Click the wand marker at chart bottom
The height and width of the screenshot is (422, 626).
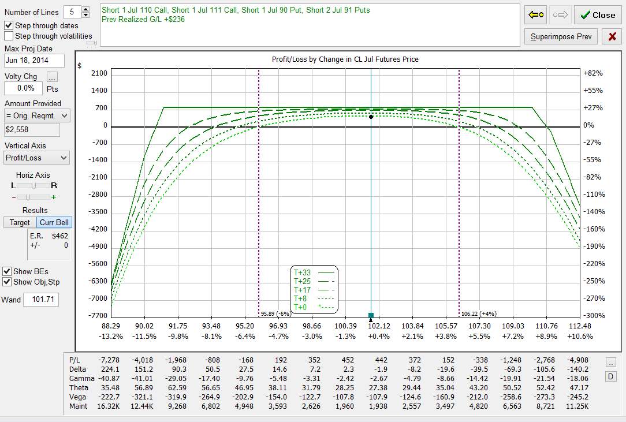click(371, 316)
